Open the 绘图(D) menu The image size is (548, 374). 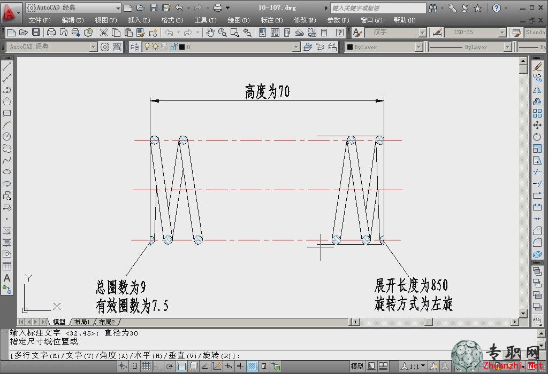[x=239, y=20]
